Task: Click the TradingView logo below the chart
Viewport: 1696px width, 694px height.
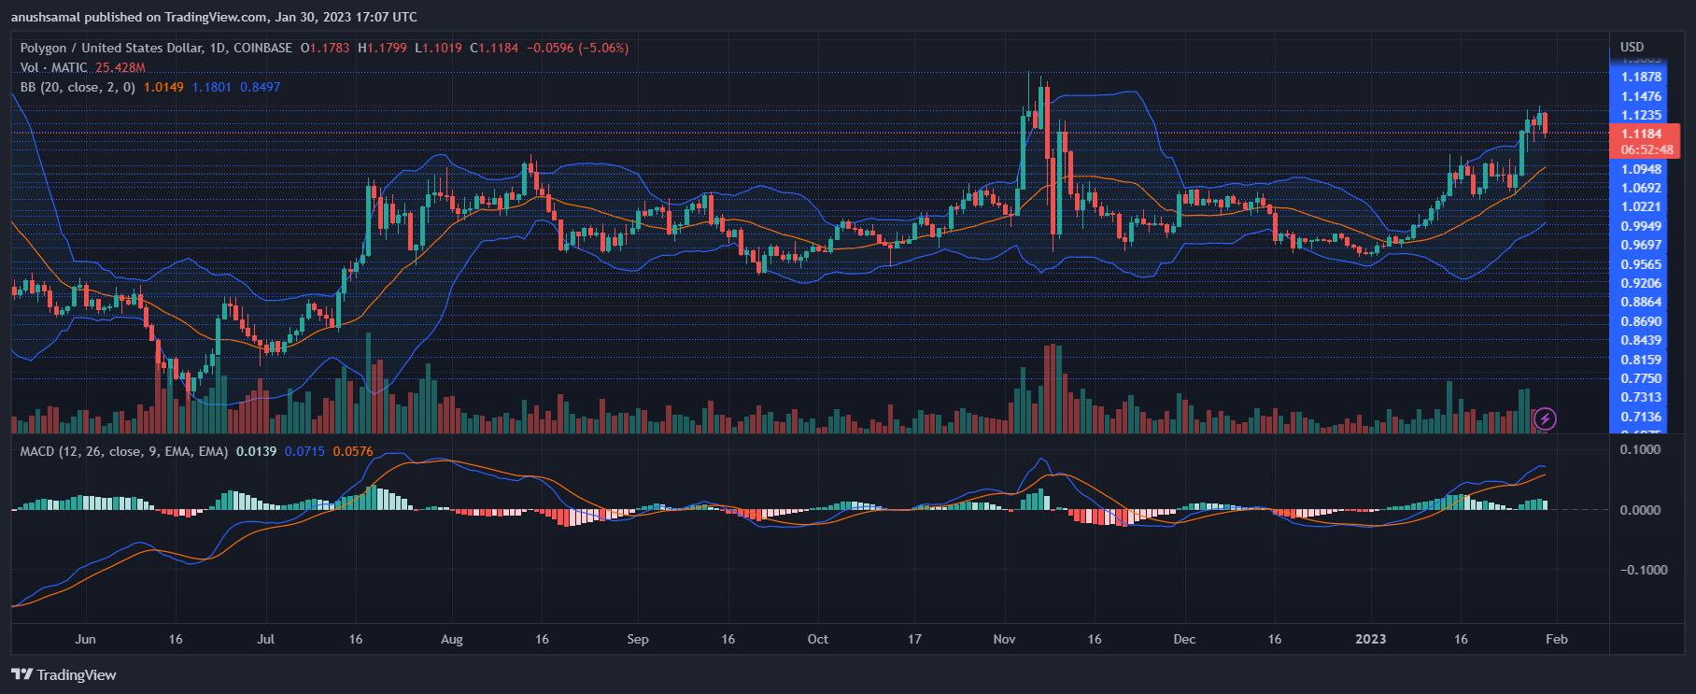Action: pyautogui.click(x=64, y=674)
